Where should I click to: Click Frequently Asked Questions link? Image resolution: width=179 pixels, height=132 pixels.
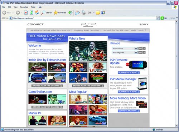pos(86,30)
